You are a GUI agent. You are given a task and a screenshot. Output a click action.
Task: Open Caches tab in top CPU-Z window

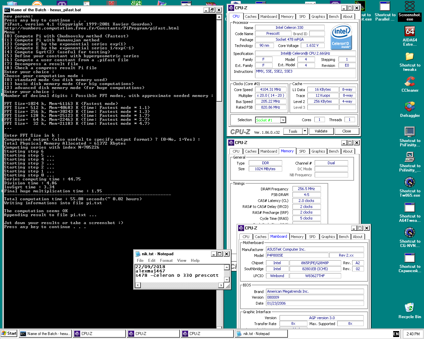[x=251, y=17]
